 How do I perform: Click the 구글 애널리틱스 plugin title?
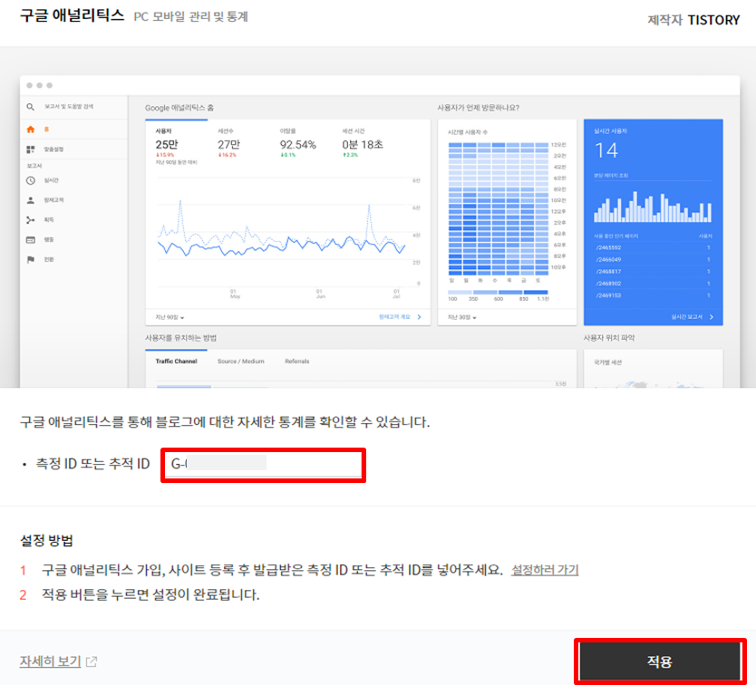[x=72, y=15]
